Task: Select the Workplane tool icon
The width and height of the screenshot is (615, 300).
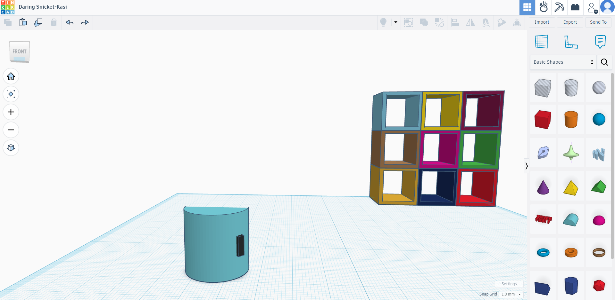Action: pos(542,42)
